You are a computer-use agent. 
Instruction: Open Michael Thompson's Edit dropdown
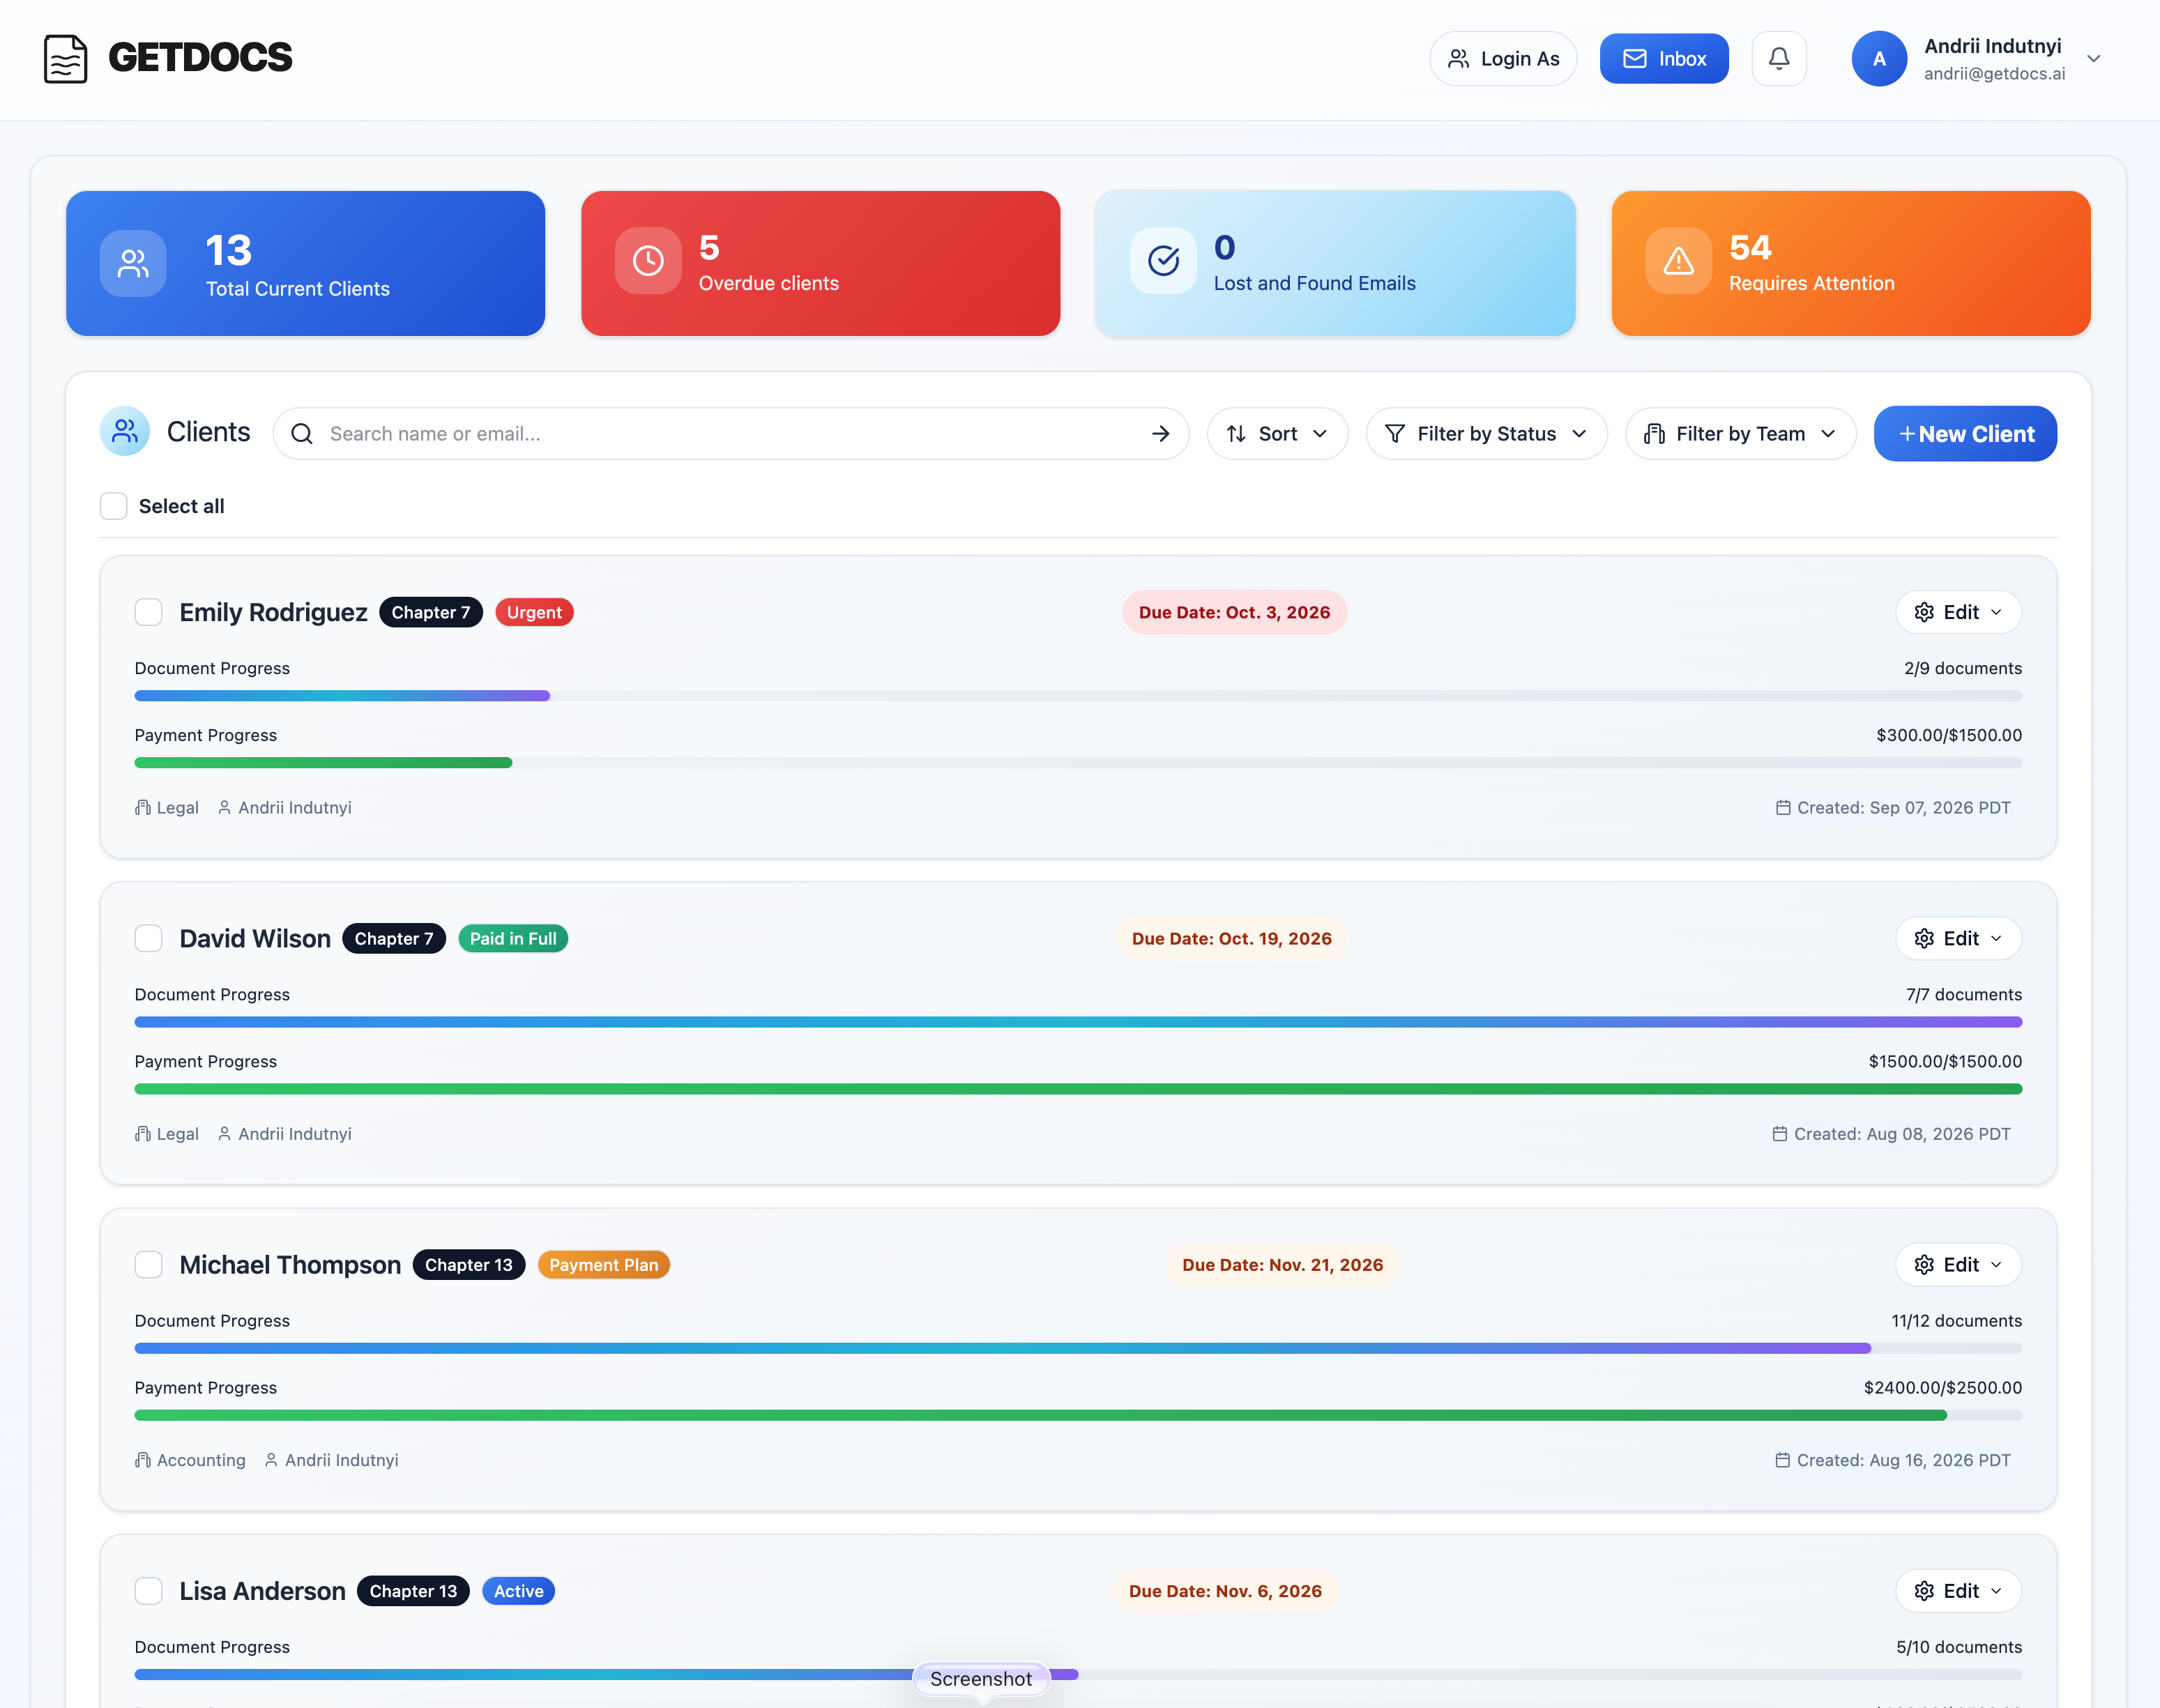coord(1958,1265)
